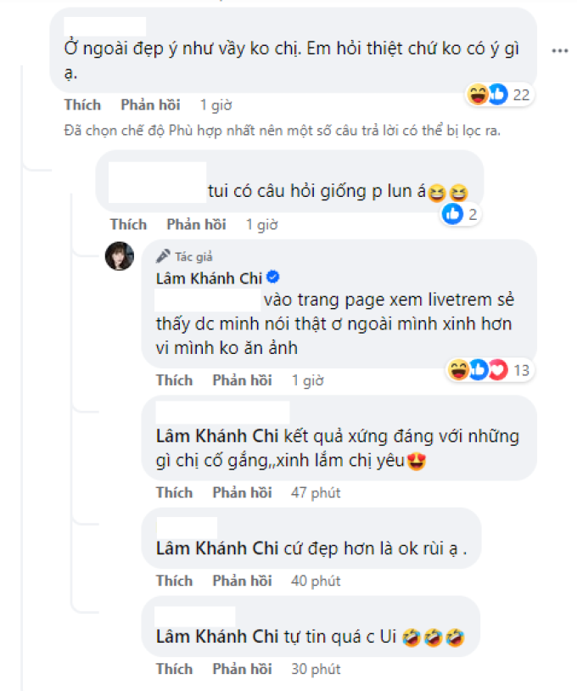Screen dimensions: 577x691
Task: Reply to the 'tui có câu hỏi giống' comment
Action: coord(197,224)
